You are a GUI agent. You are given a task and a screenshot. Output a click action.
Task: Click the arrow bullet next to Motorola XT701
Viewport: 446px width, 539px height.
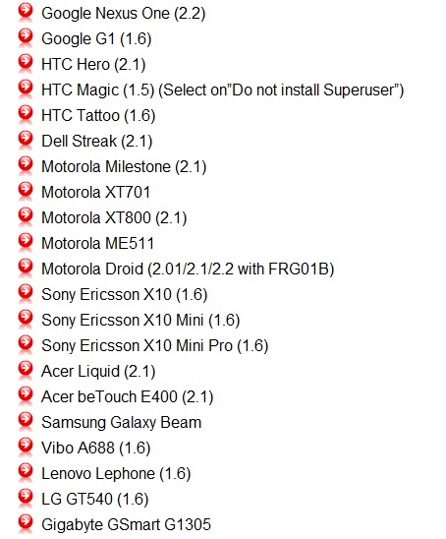click(x=26, y=190)
